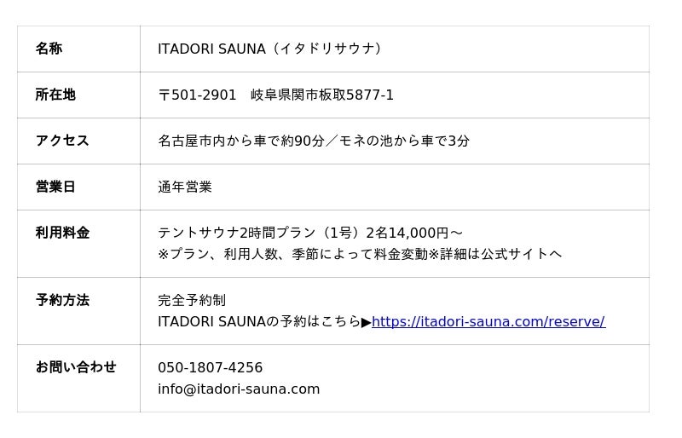Click the 営業日 row label
This screenshot has height=438, width=682.
55,187
